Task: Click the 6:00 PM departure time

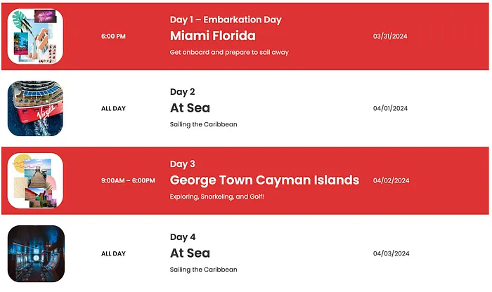Action: pos(113,36)
